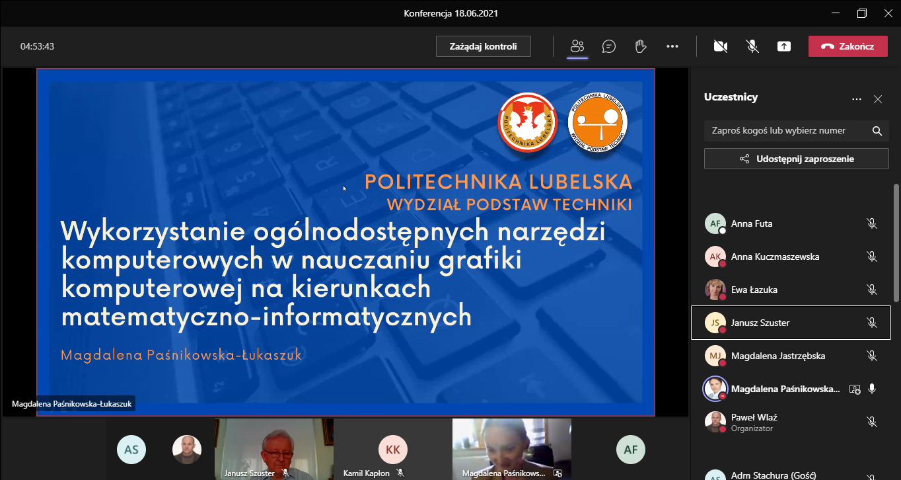Click muted mic icon for Anna Futa
901x480 pixels.
(872, 223)
